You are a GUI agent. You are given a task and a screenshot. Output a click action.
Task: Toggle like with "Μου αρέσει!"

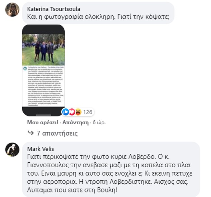[43, 122]
